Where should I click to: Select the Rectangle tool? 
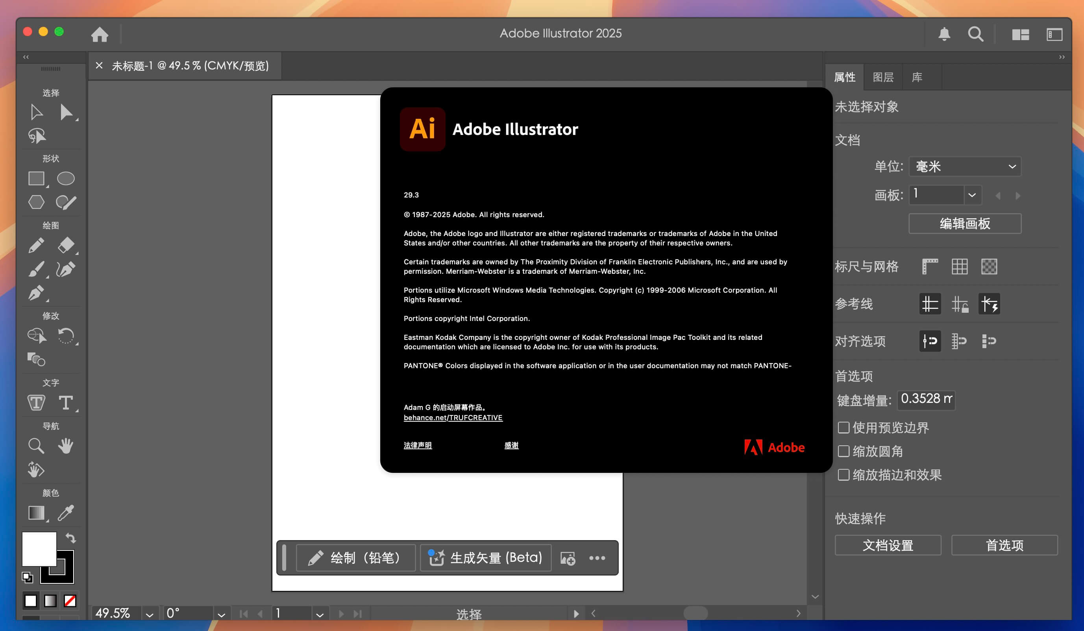pos(36,178)
